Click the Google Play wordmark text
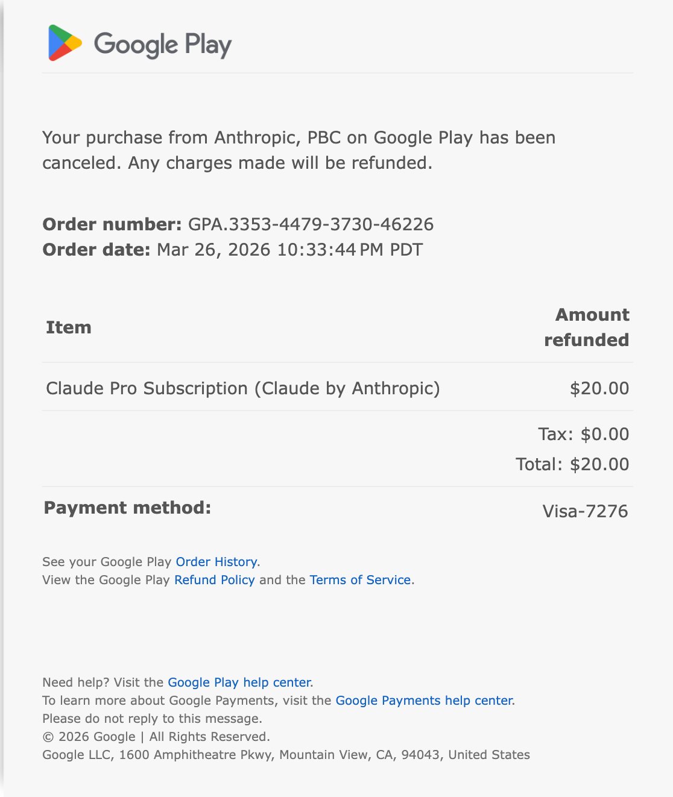 tap(163, 45)
